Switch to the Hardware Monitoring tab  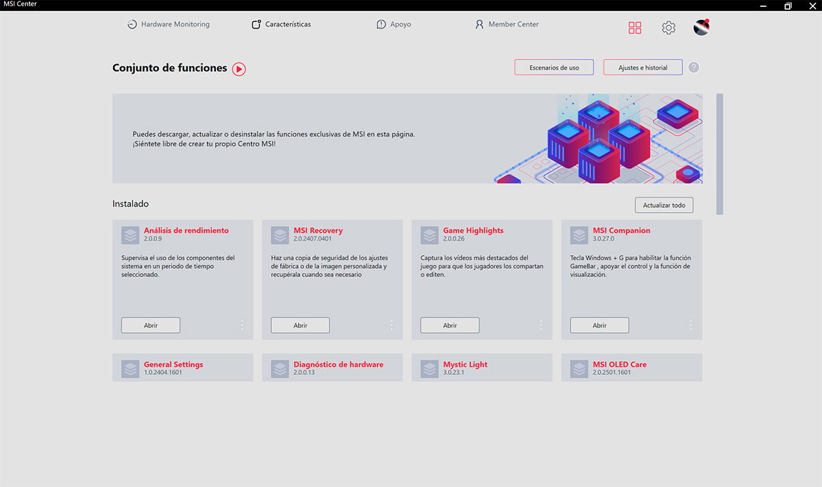(x=169, y=25)
